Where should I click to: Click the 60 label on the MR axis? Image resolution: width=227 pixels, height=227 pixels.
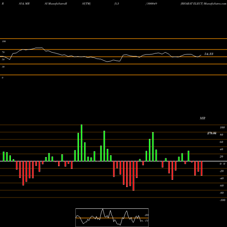[221, 142]
